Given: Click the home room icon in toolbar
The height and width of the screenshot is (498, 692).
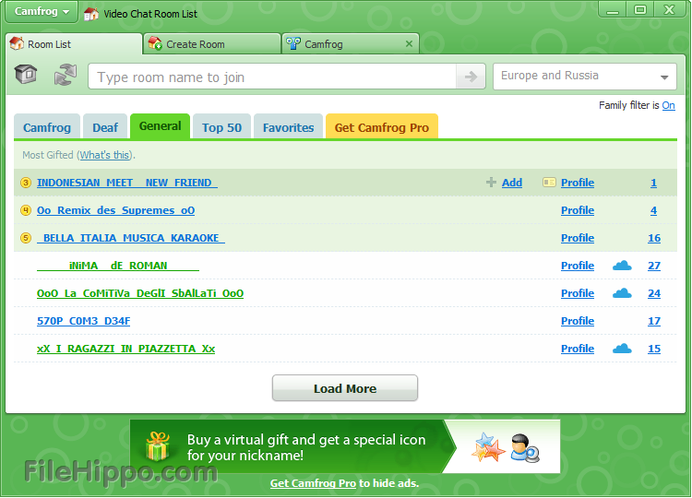Looking at the screenshot, I should 27,76.
